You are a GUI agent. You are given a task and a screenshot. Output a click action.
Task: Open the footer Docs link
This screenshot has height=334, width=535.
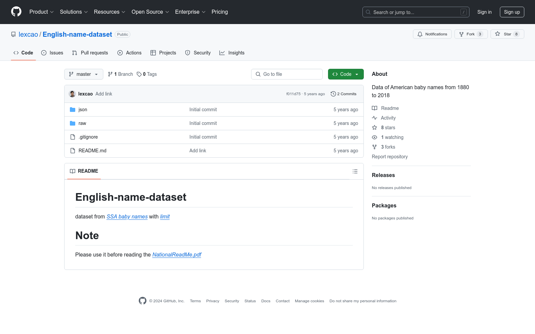pyautogui.click(x=266, y=301)
